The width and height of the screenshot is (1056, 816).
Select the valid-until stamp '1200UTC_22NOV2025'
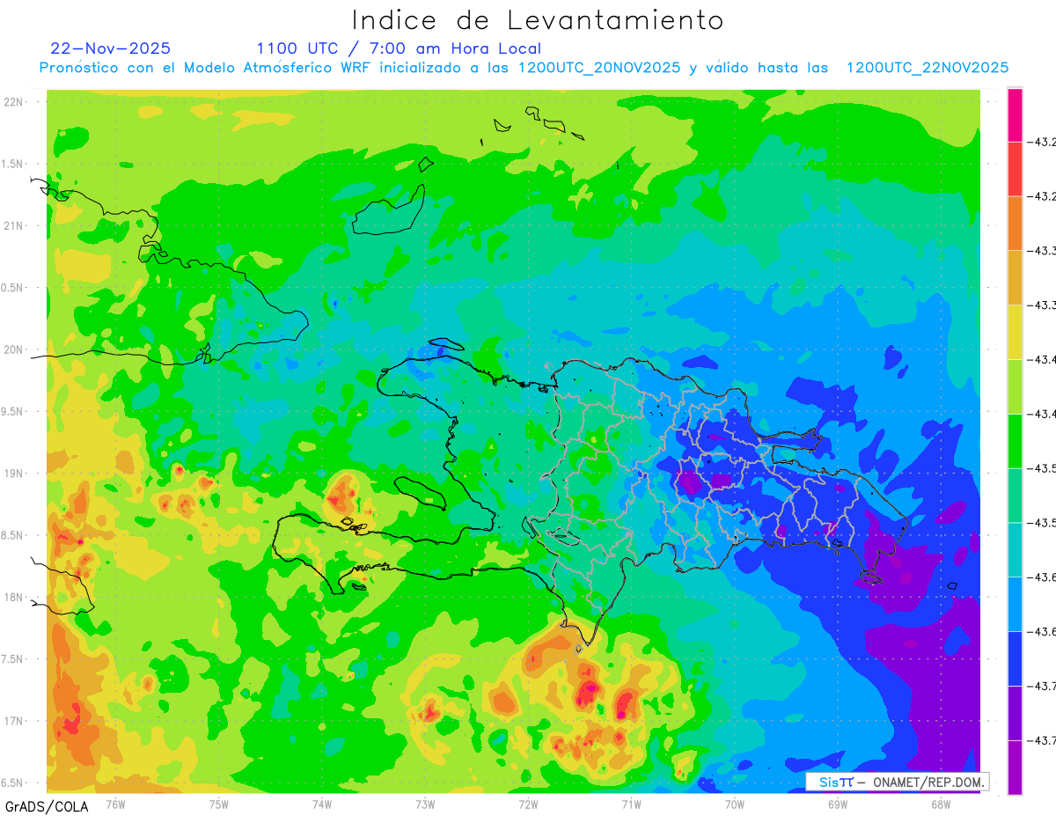[928, 68]
